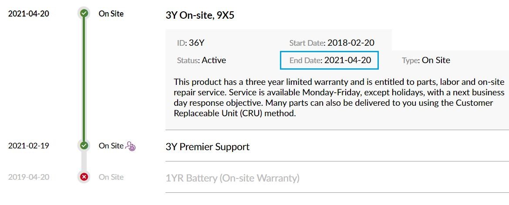This screenshot has width=509, height=205.
Task: Click red X icon beside 2019-04-20
Action: click(x=84, y=177)
